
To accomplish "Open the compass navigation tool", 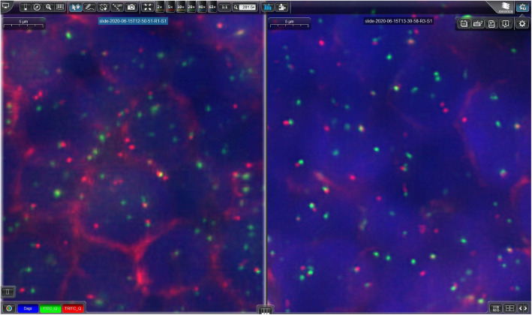I will click(x=37, y=7).
